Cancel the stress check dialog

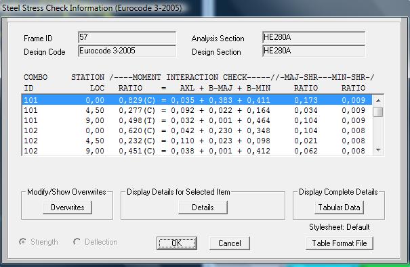230,243
